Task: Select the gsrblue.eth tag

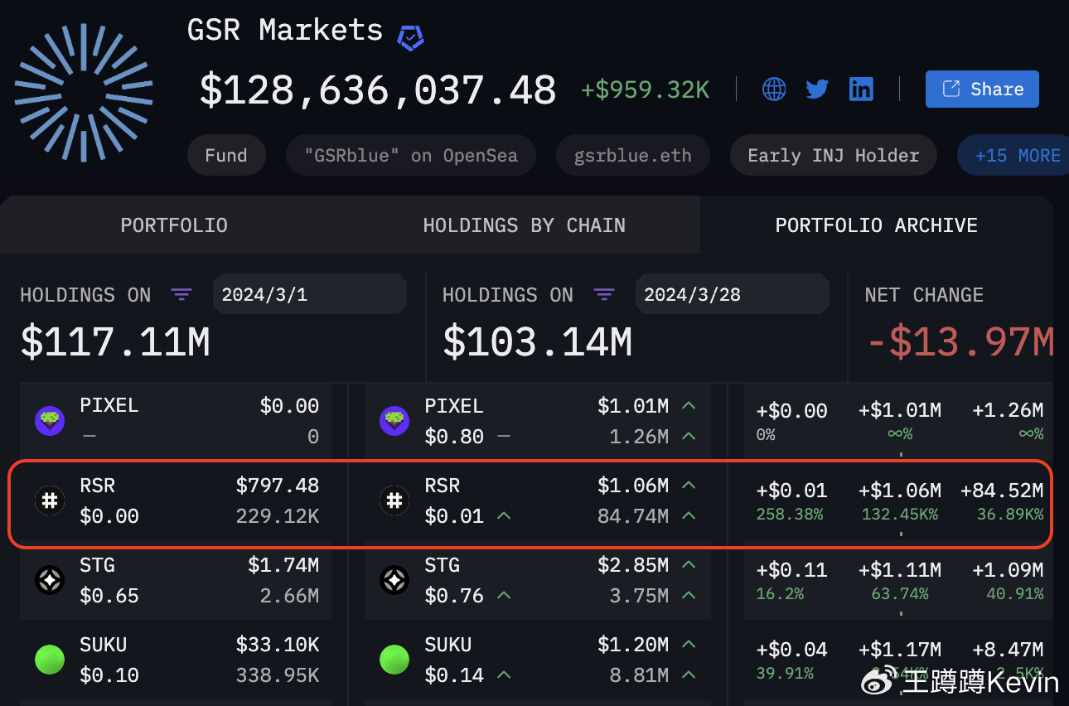Action: (x=633, y=156)
